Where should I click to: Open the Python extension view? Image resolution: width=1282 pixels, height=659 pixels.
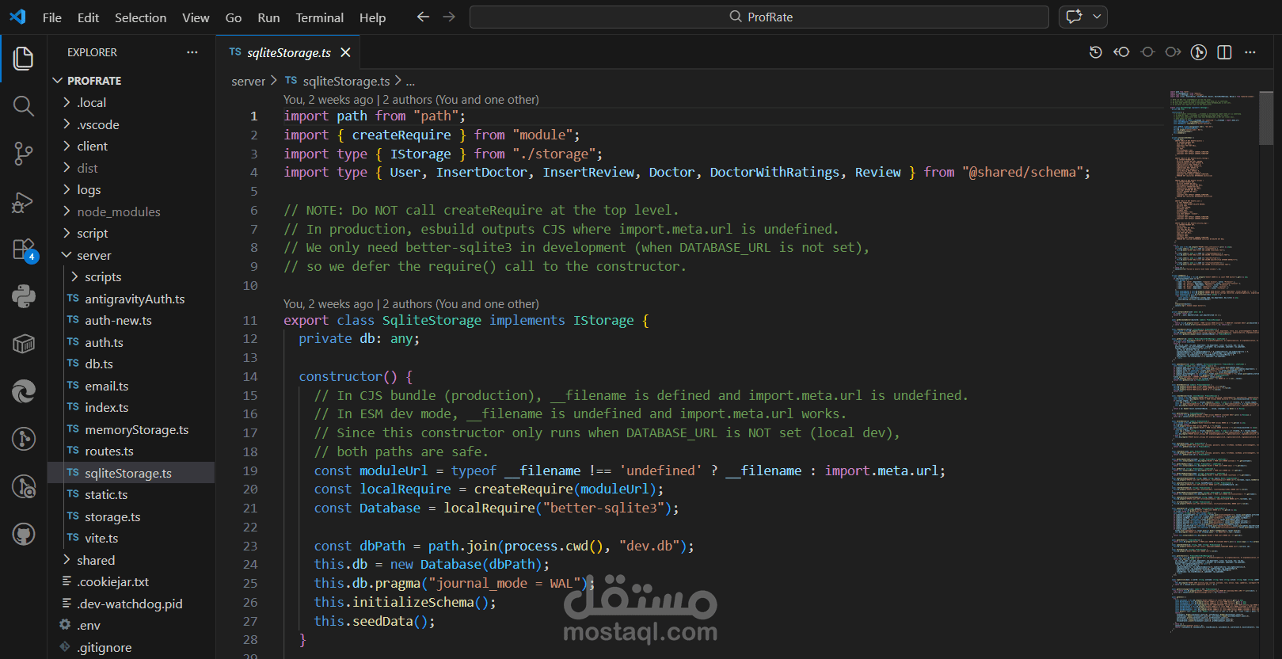pos(24,296)
